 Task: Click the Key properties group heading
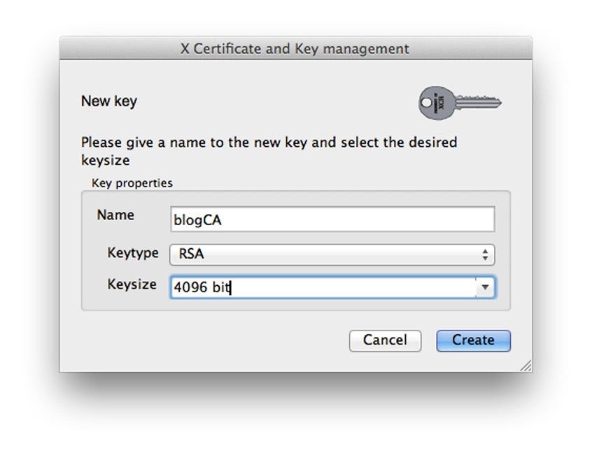tap(132, 182)
